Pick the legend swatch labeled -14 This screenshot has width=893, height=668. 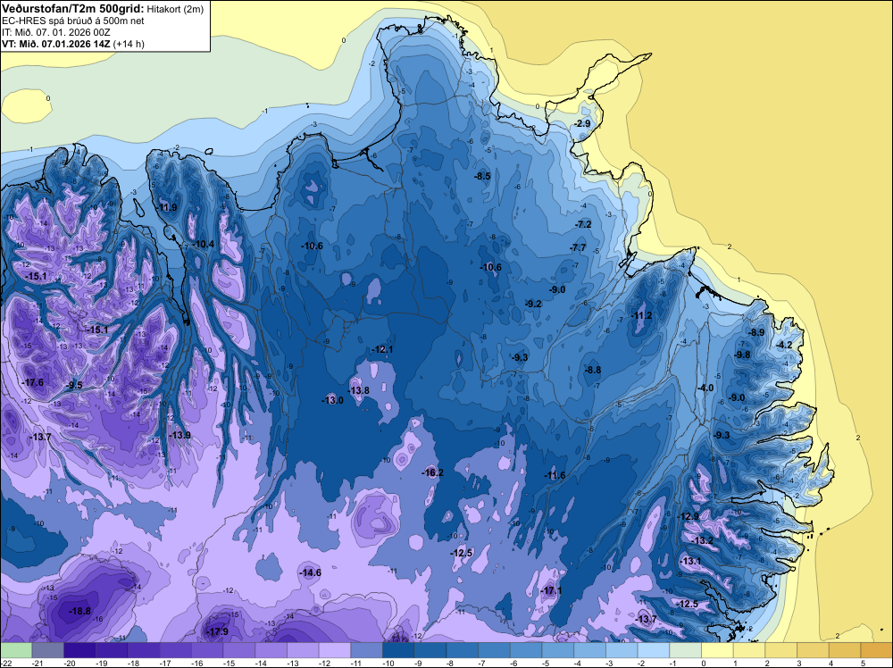pyautogui.click(x=271, y=650)
